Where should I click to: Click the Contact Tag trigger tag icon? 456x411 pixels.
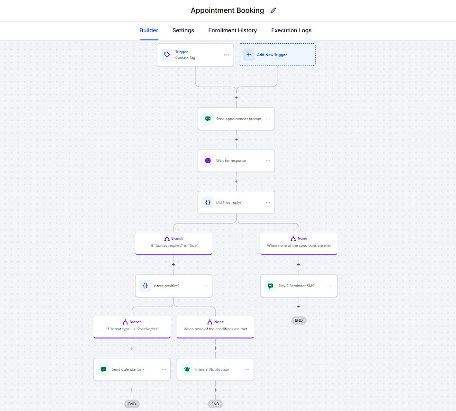click(167, 55)
